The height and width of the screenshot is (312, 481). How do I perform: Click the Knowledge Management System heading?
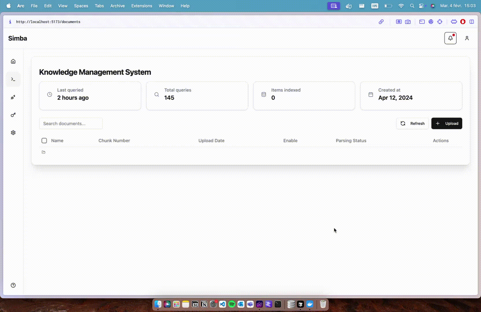click(95, 72)
